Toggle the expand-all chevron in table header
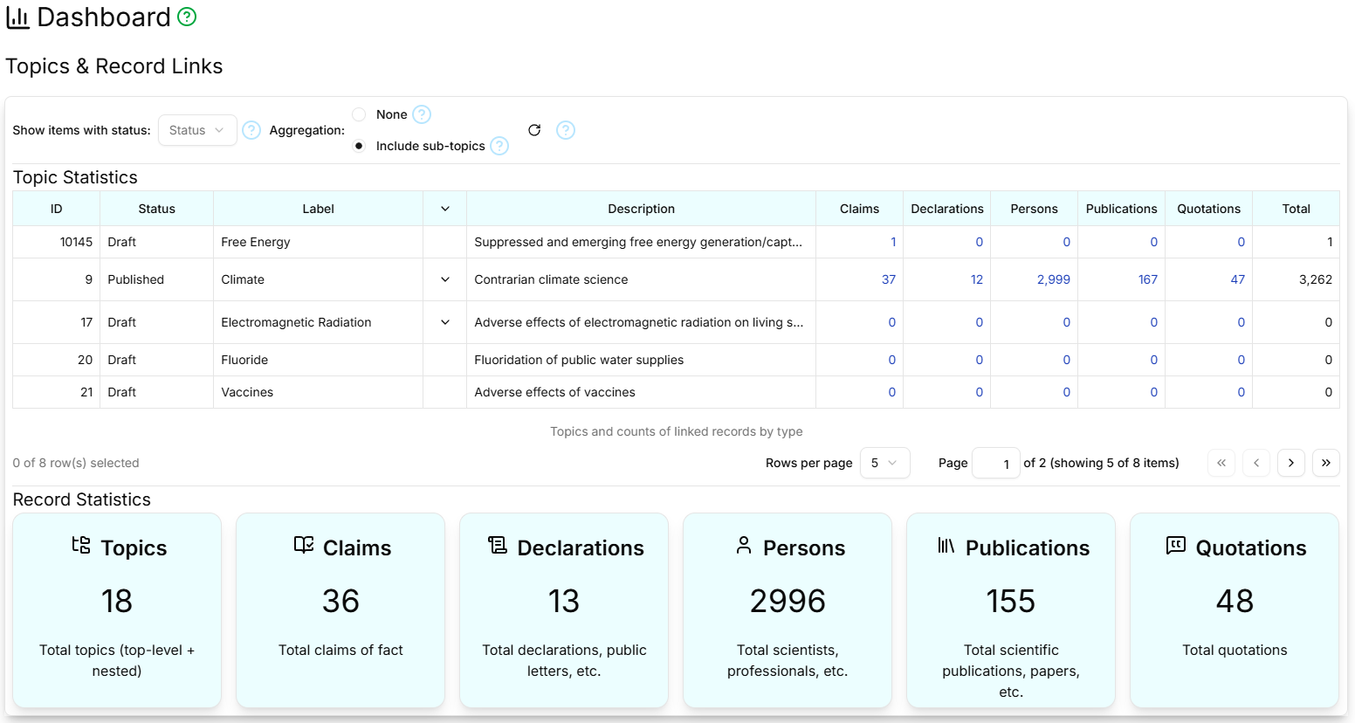Image resolution: width=1355 pixels, height=723 pixels. (445, 209)
